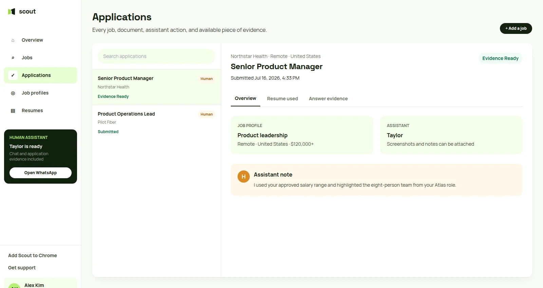The width and height of the screenshot is (543, 288).
Task: Click the Scout logo icon
Action: tap(12, 12)
